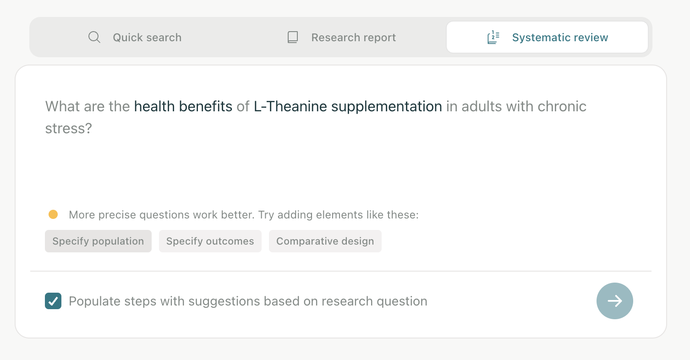Click the highlighted 'L-Theanine supplementation' phrase
This screenshot has width=690, height=360.
click(348, 106)
